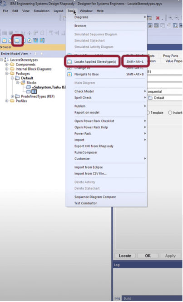Collapse the Packages folder node
The width and height of the screenshot is (183, 302).
tap(7, 73)
